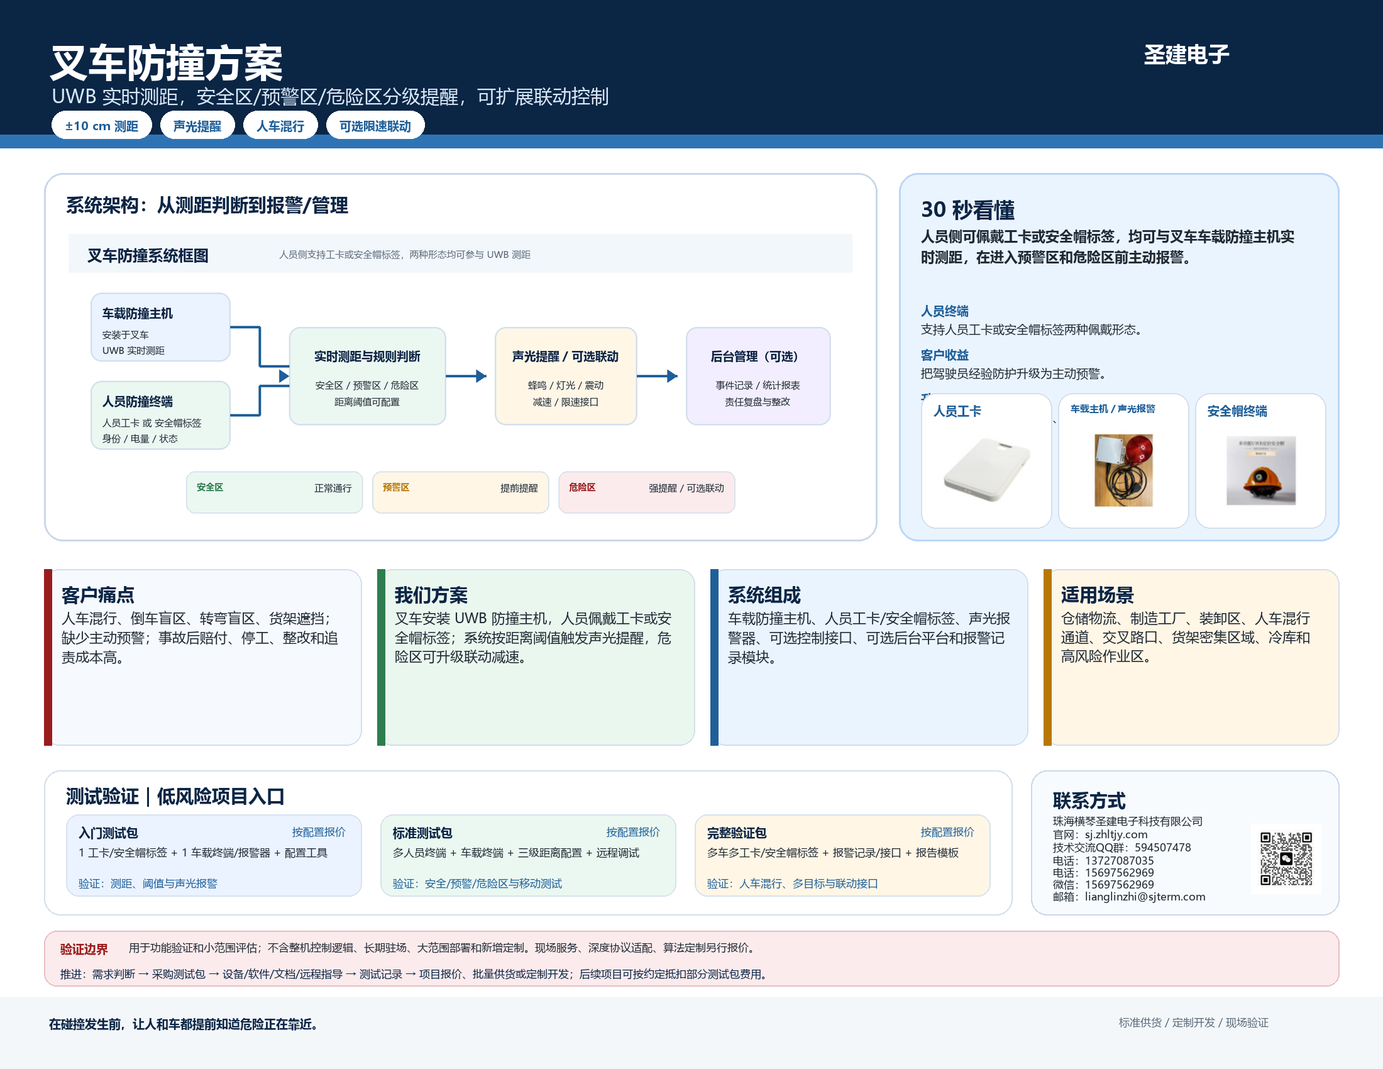Click the 客户痛点 card heading

point(97,595)
